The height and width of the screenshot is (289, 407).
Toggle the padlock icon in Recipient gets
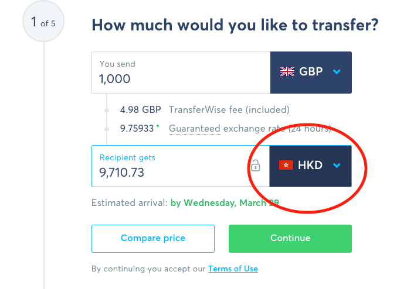pos(256,166)
